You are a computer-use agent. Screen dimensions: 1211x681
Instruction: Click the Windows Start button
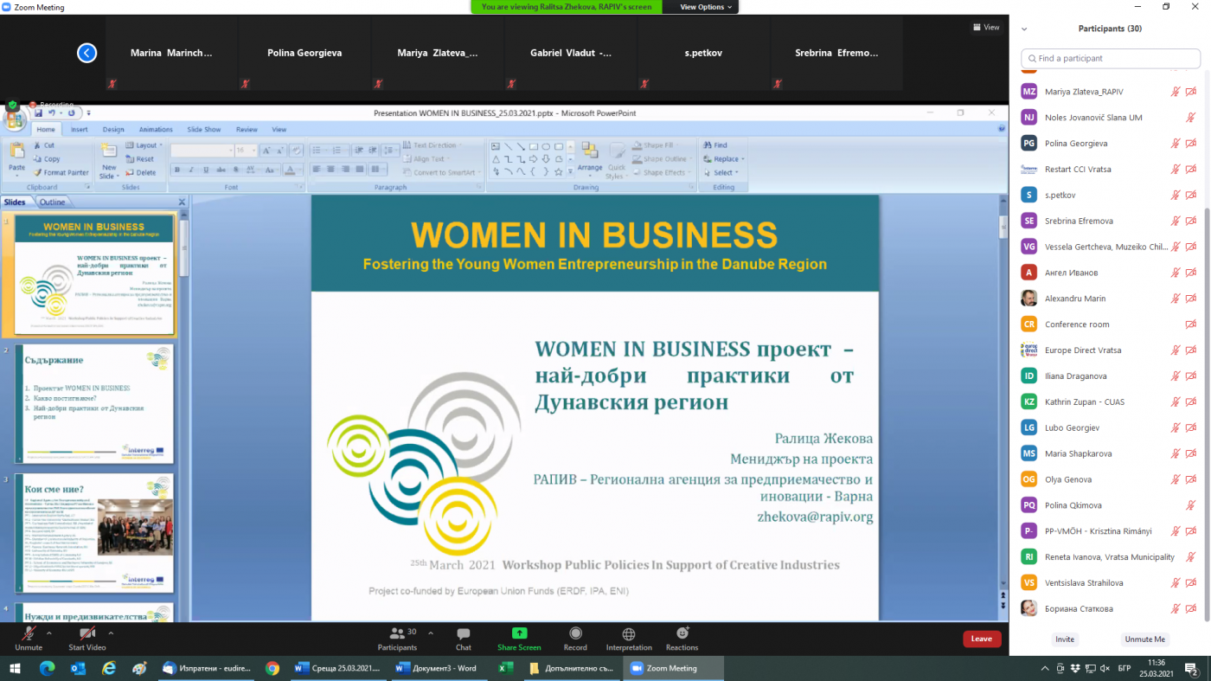[14, 668]
